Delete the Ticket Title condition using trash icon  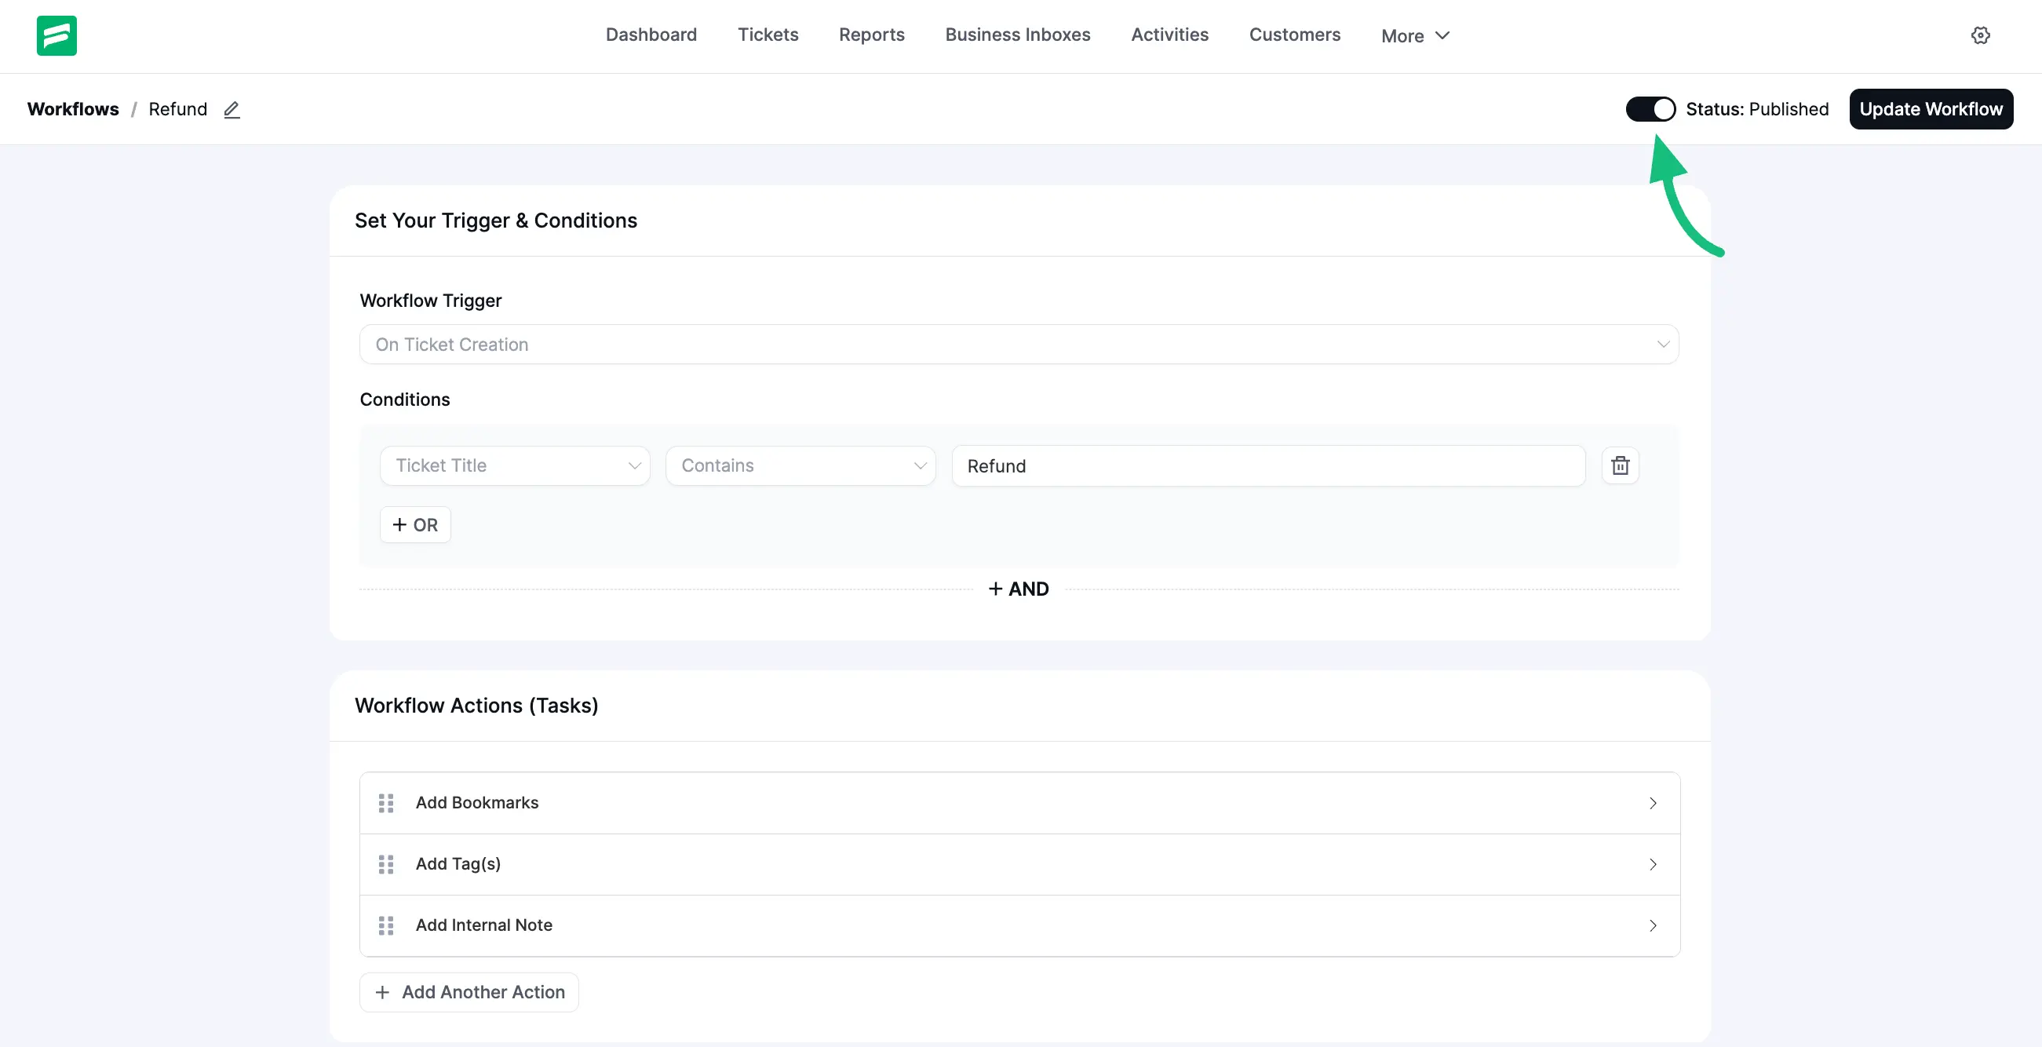click(1620, 466)
